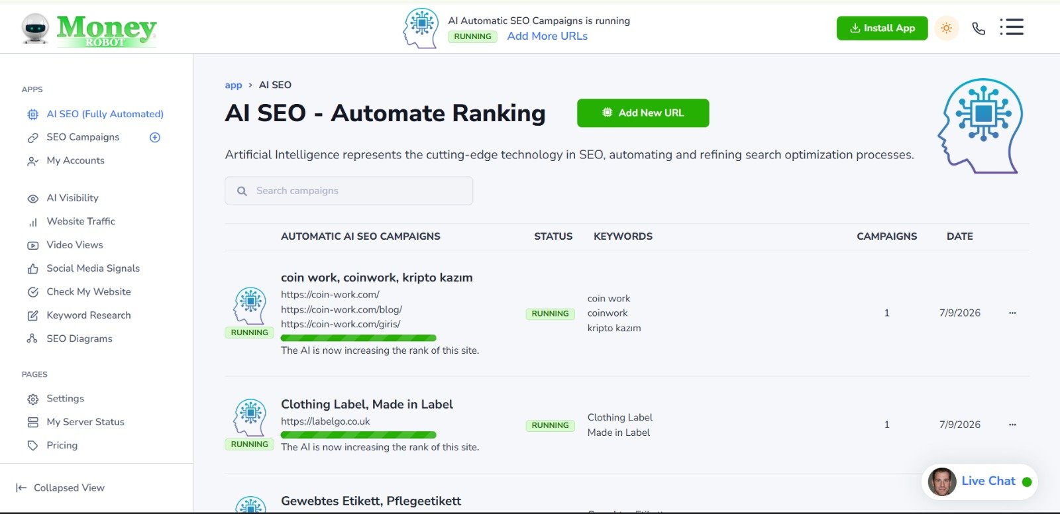Click the AI Visibility eye icon
The image size is (1060, 514).
tap(32, 198)
